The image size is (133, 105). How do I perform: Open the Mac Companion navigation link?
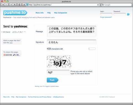coord(61,13)
